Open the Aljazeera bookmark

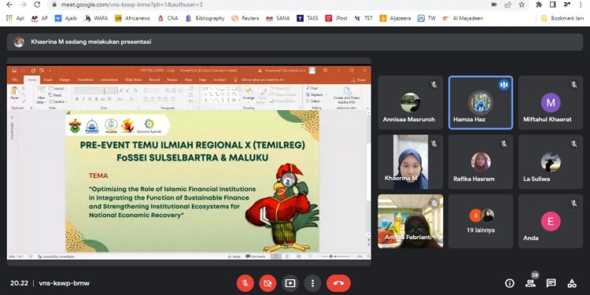click(x=396, y=18)
